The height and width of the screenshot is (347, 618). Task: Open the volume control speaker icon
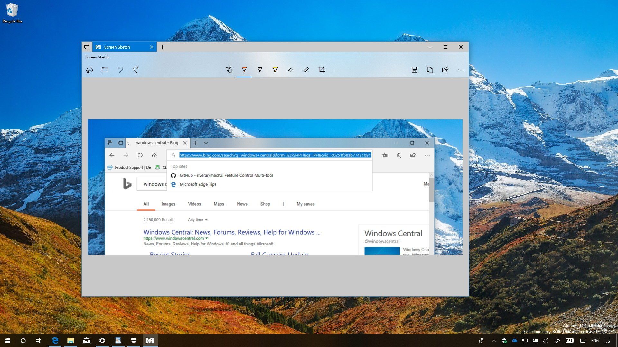click(546, 341)
